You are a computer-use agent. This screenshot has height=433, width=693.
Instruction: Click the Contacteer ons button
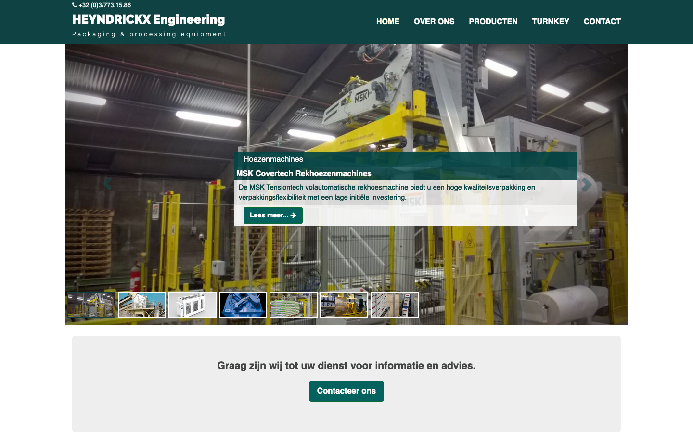coord(346,391)
